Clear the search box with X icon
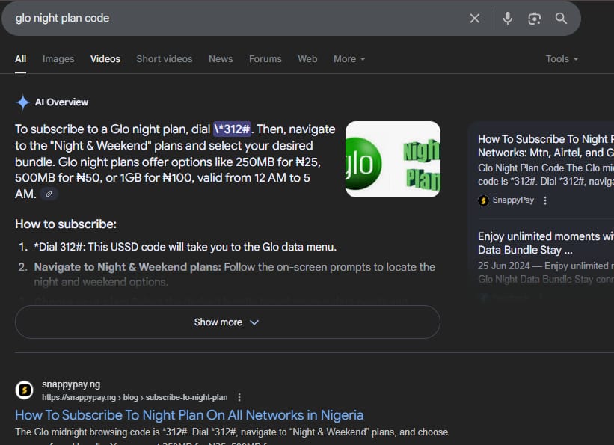The image size is (614, 445). (474, 19)
